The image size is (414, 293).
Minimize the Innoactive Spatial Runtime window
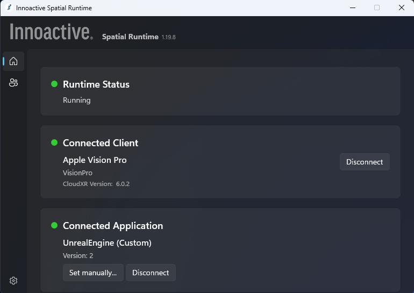[x=352, y=8]
